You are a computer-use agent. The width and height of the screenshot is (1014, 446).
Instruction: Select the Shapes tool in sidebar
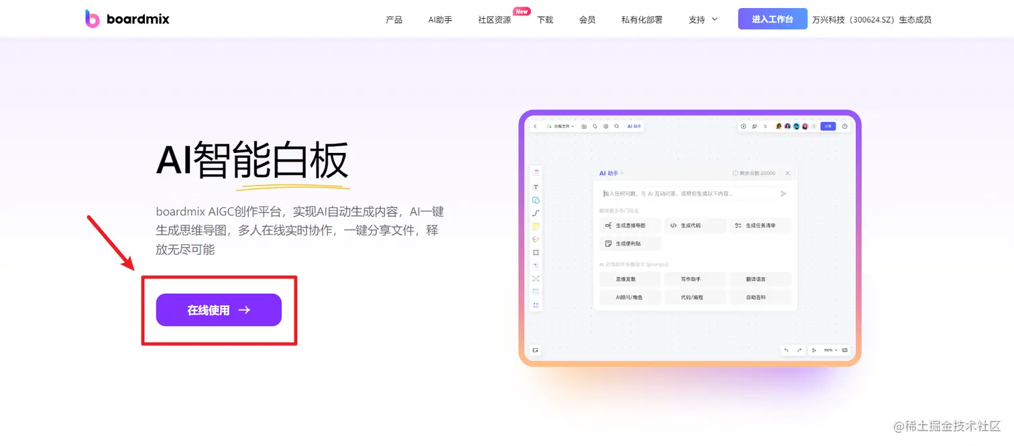pos(536,200)
